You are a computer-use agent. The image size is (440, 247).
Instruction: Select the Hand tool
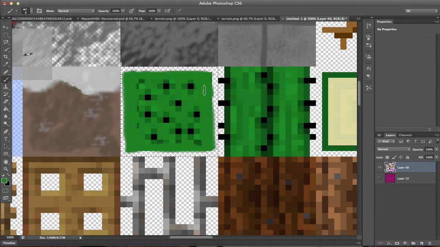click(x=6, y=162)
